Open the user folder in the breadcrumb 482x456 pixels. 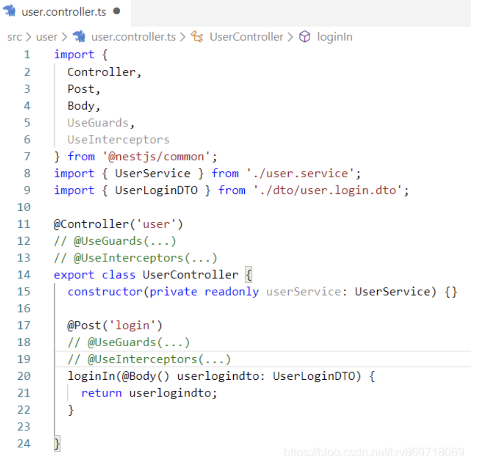[46, 37]
